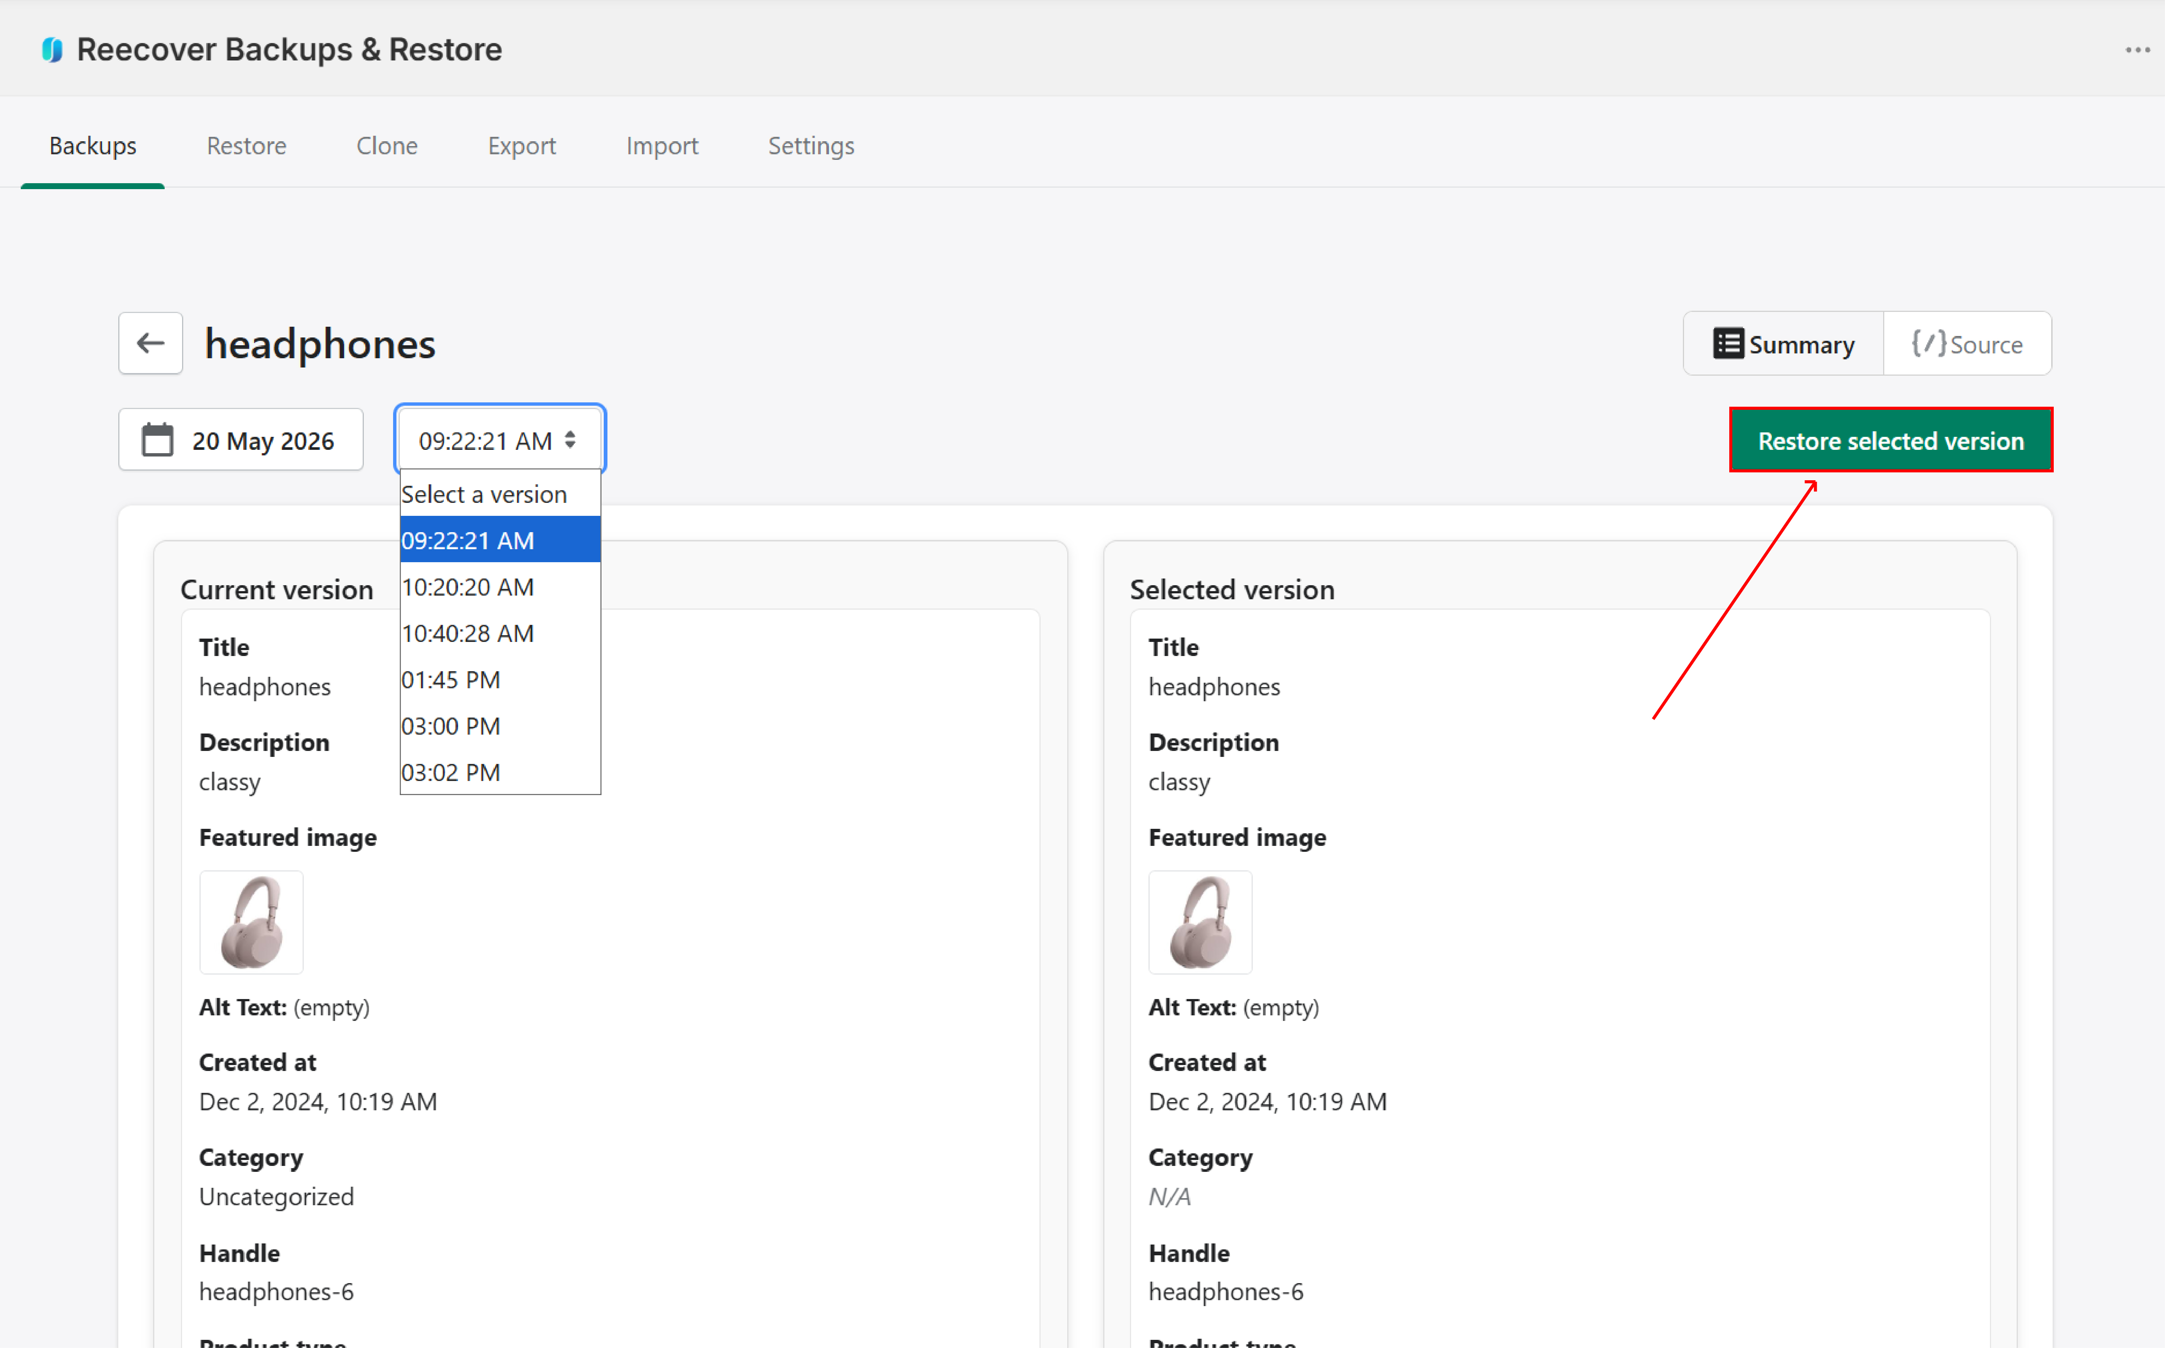This screenshot has height=1348, width=2165.
Task: Pick the 10:40:28 AM version
Action: (500, 633)
